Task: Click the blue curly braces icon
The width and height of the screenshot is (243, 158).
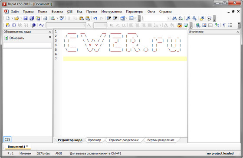Action: pos(14,25)
